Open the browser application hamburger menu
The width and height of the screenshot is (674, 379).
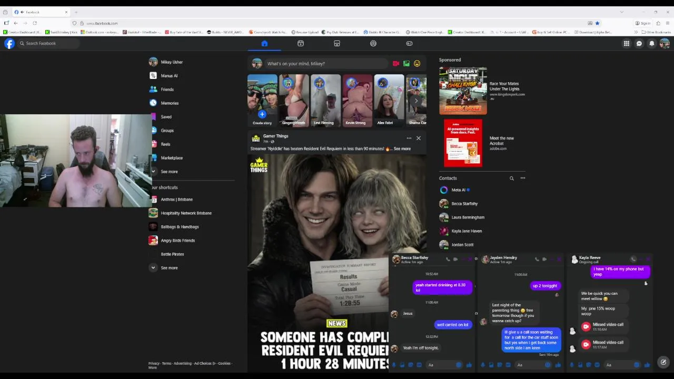(668, 23)
